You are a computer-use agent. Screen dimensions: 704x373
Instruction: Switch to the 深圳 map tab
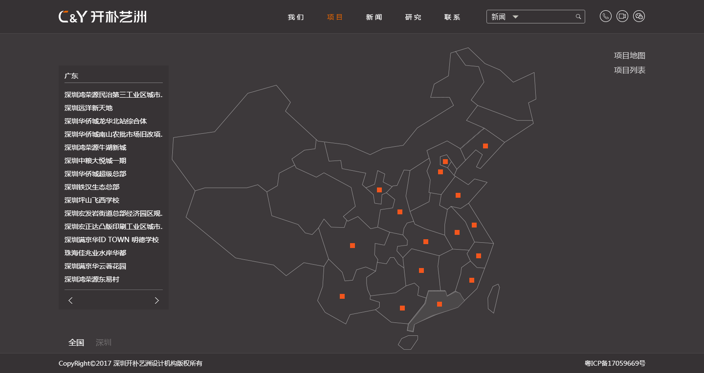104,342
